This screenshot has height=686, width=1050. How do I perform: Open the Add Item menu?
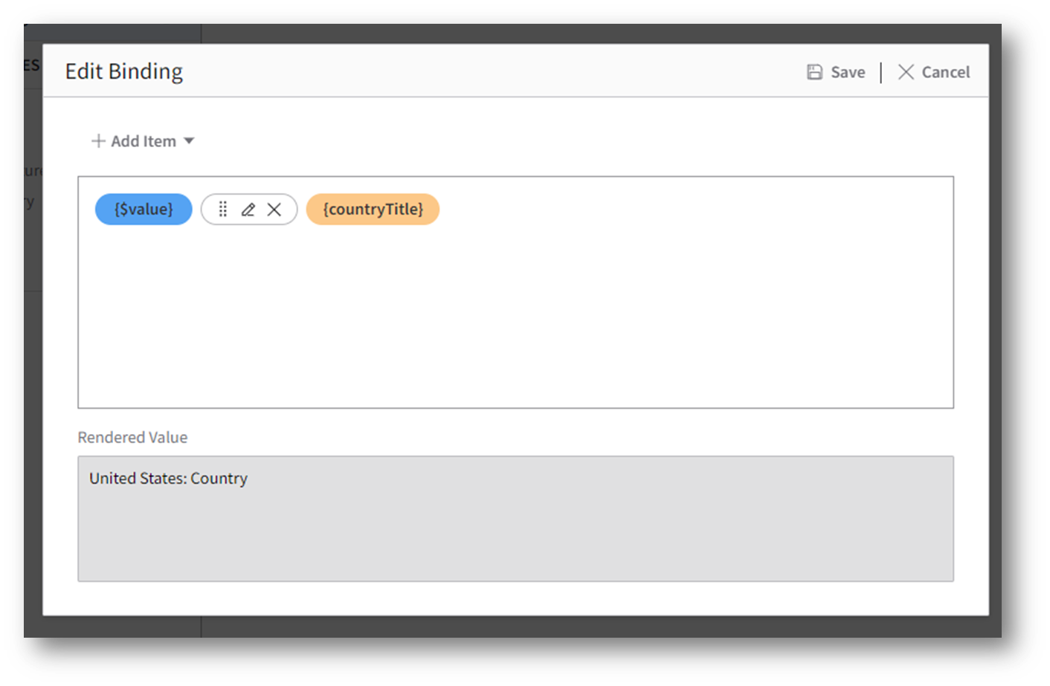(x=143, y=141)
